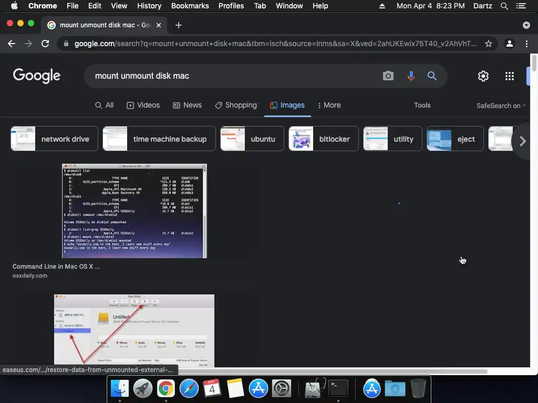Open Launchpad from the Dock
The height and width of the screenshot is (403, 538).
[143, 389]
